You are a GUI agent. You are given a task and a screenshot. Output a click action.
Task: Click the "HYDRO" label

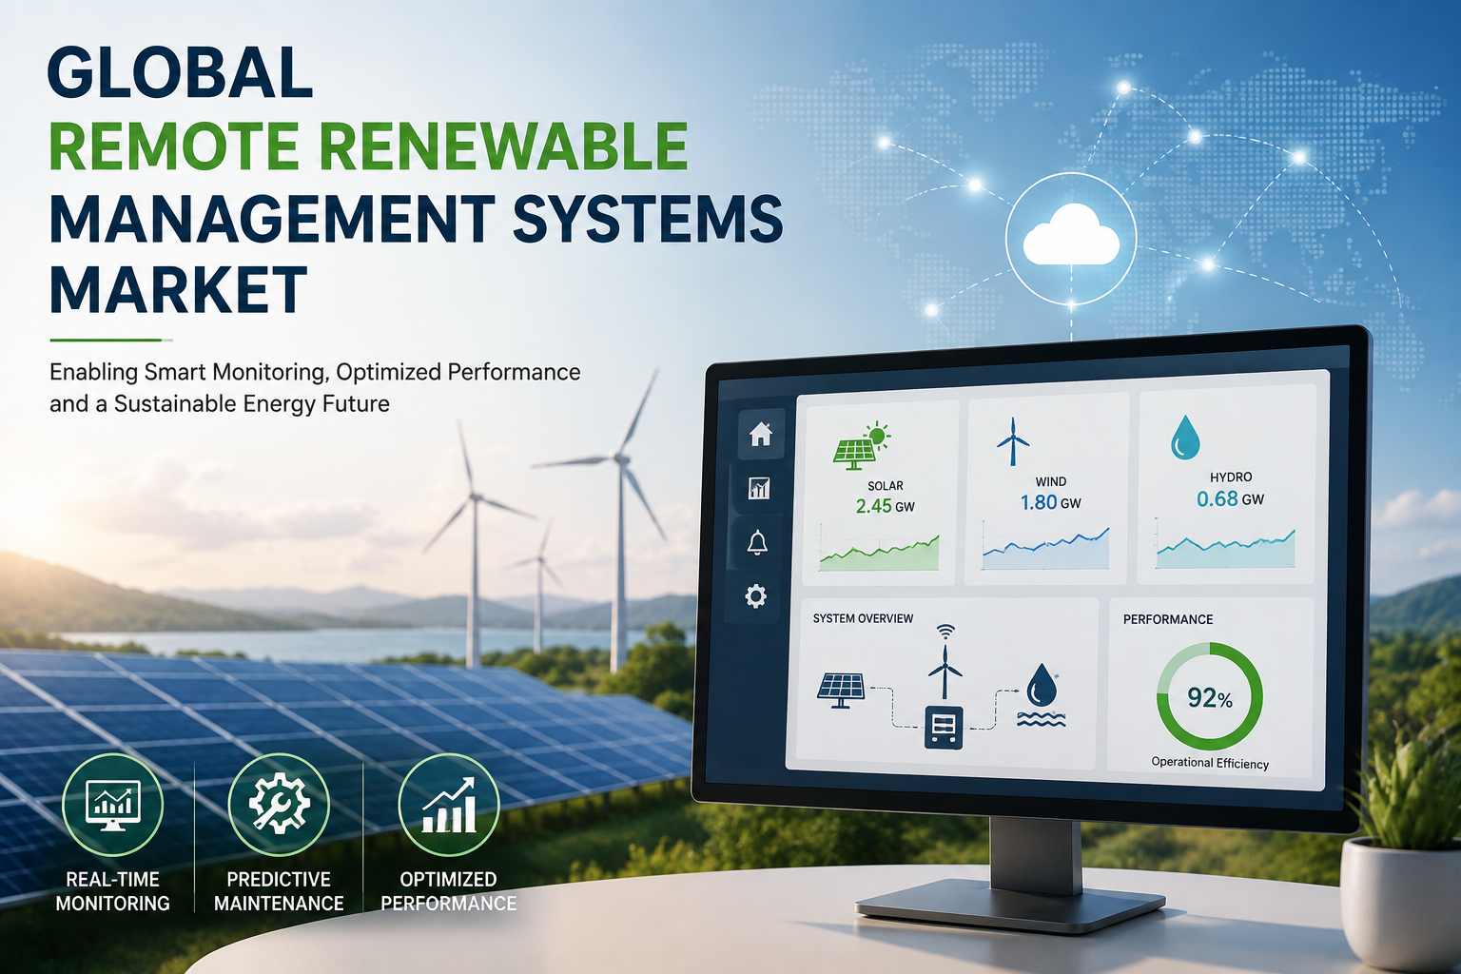(x=1231, y=477)
